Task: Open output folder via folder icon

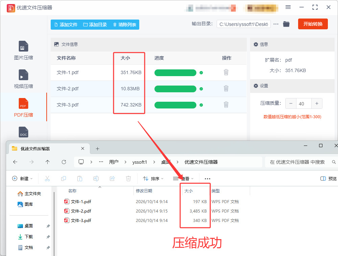Action: [286, 24]
